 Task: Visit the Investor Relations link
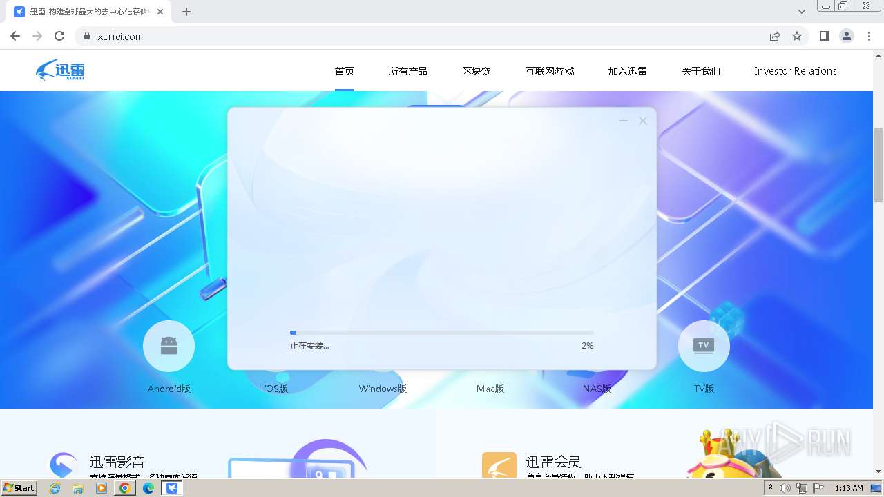(x=796, y=71)
